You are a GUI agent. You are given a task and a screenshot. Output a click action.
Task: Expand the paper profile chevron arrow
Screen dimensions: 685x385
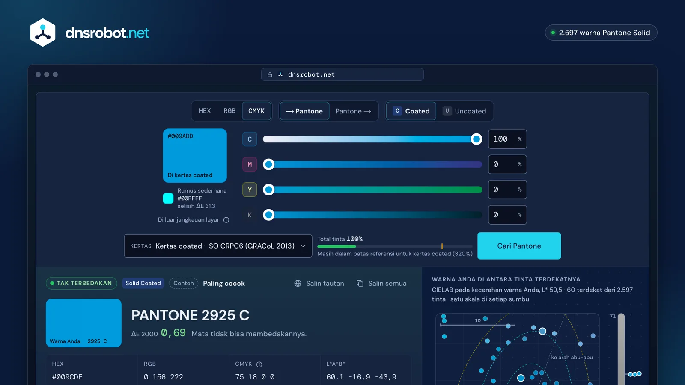point(303,246)
